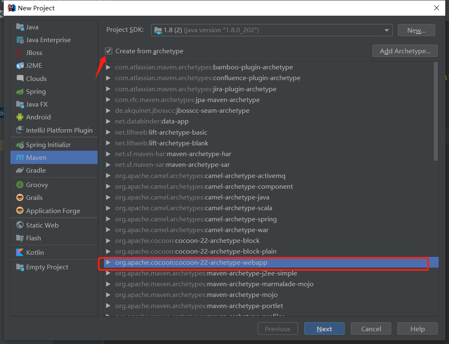Select the Clouds speech-bubble icon

[20, 78]
